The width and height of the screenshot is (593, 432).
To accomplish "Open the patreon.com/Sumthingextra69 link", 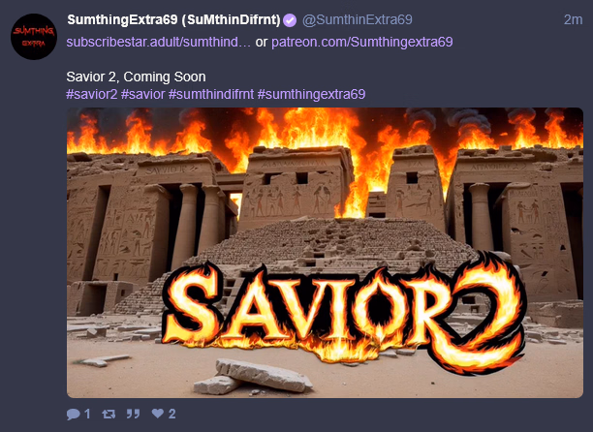I will tap(362, 42).
